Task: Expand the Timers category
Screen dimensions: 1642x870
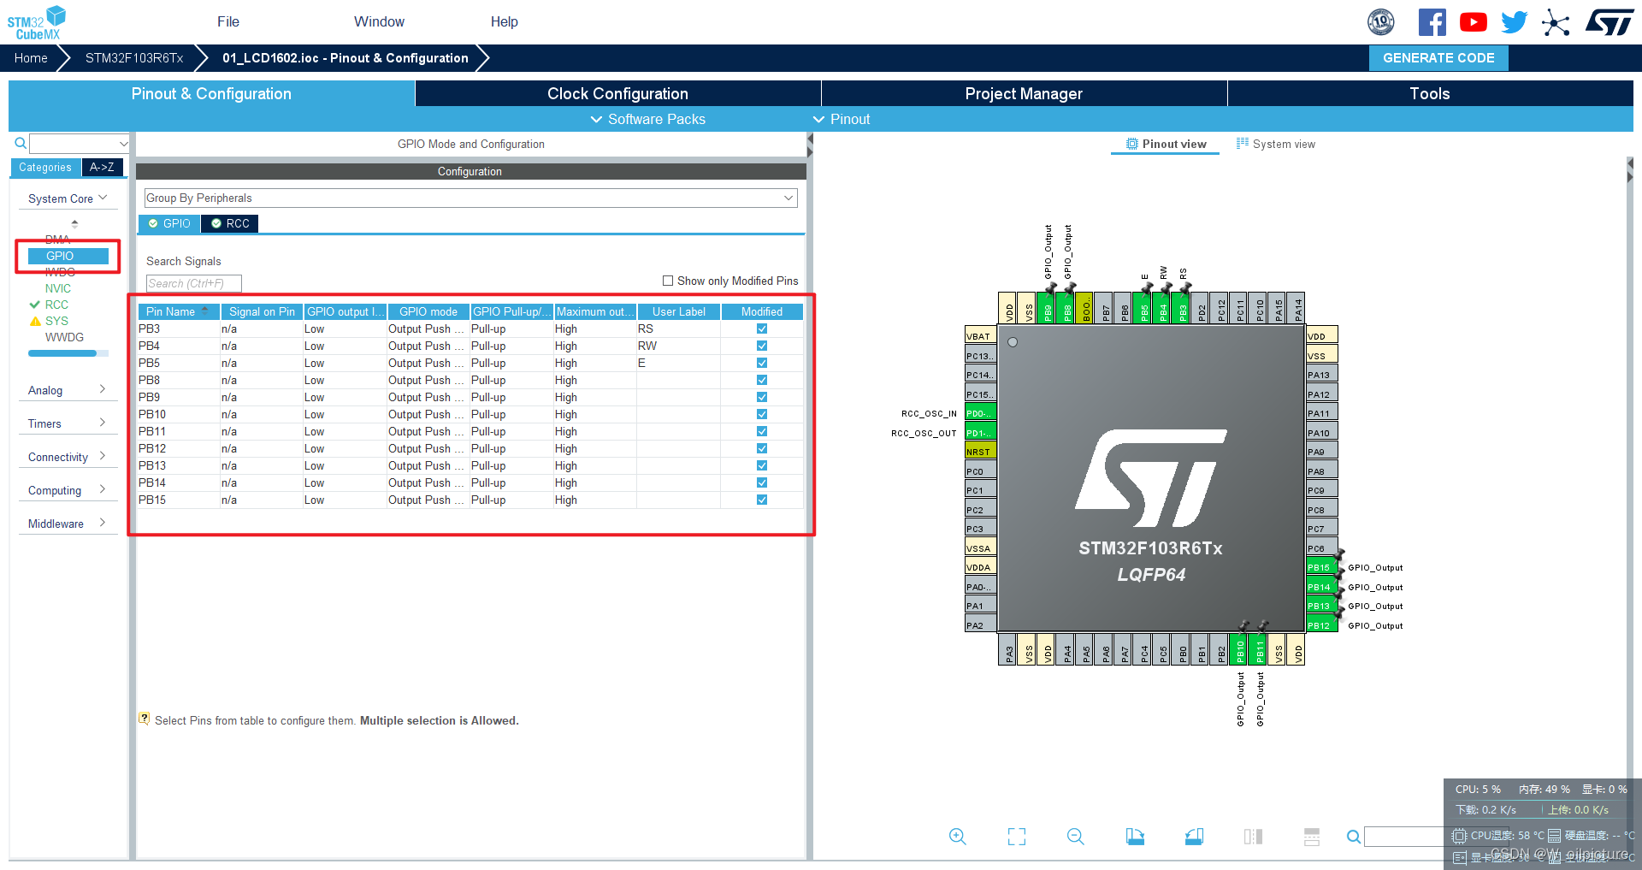Action: [x=68, y=423]
